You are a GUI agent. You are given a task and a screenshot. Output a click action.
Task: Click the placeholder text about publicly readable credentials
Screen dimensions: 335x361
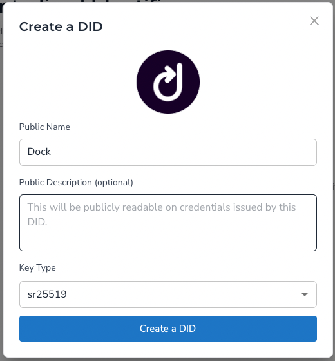point(162,214)
